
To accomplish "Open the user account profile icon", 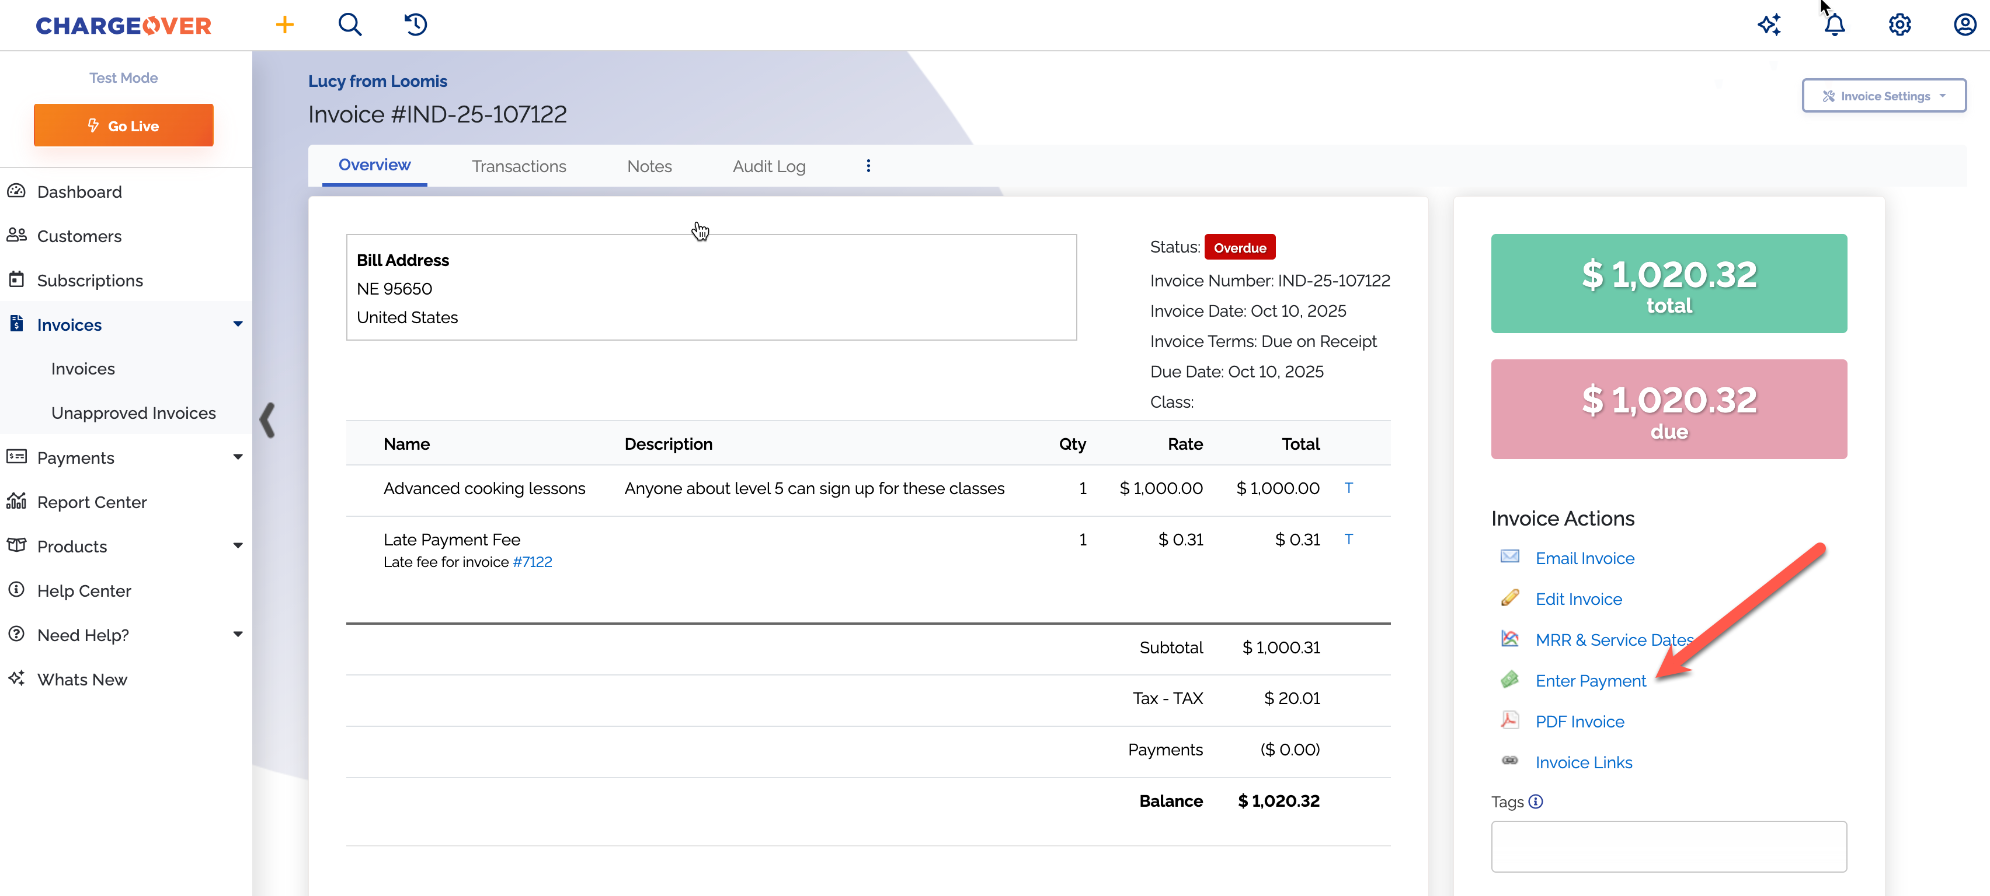I will point(1964,24).
